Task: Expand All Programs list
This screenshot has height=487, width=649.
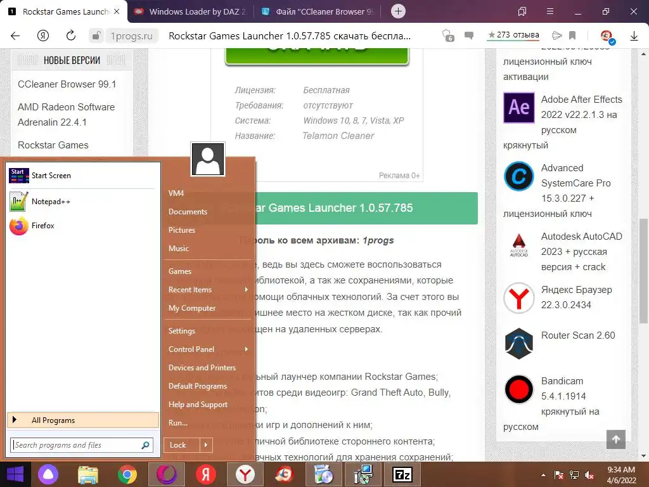Action: 83,420
